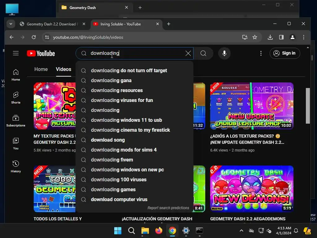Image resolution: width=317 pixels, height=238 pixels.
Task: Open the ¿ADIÓS A LOS TEXTURE PACKS? title
Action: pos(247,139)
